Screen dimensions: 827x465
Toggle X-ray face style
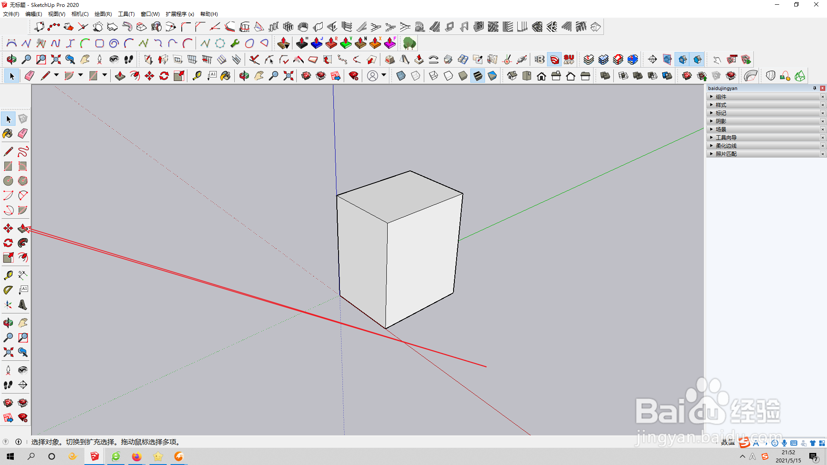pos(401,76)
